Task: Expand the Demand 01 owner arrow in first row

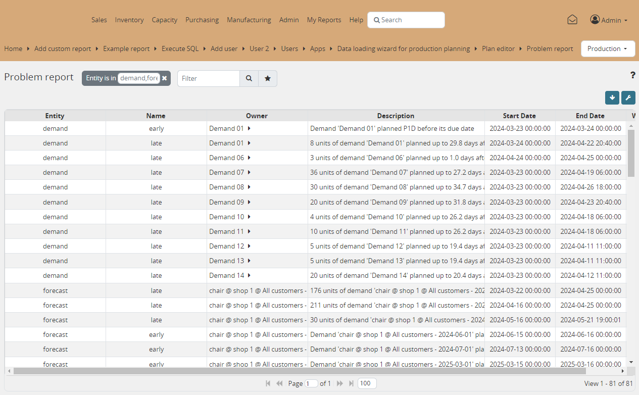Action: (x=250, y=128)
